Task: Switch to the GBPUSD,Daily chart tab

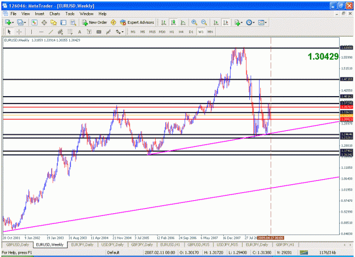Action: click(18, 244)
